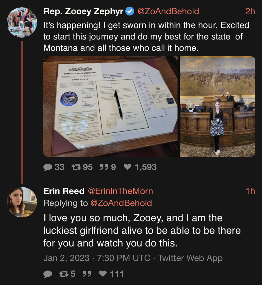262x285 pixels.
Task: Retweet Erin Reed's reply
Action: tap(64, 274)
